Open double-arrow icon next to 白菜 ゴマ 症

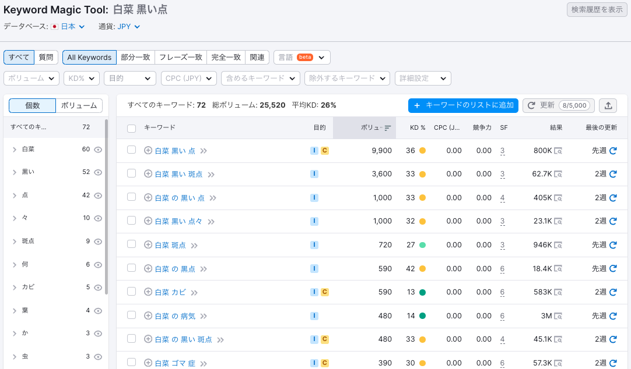(x=204, y=364)
